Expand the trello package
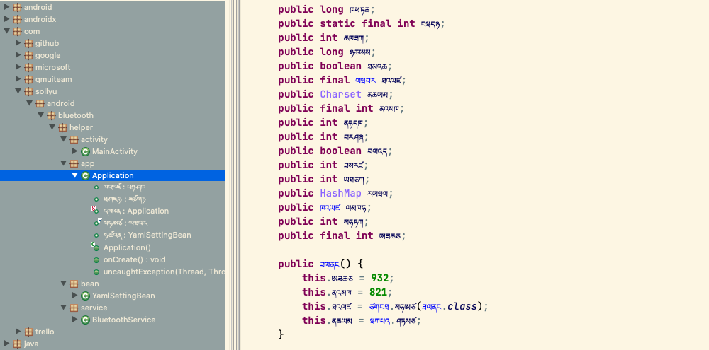The image size is (709, 350). pyautogui.click(x=18, y=332)
